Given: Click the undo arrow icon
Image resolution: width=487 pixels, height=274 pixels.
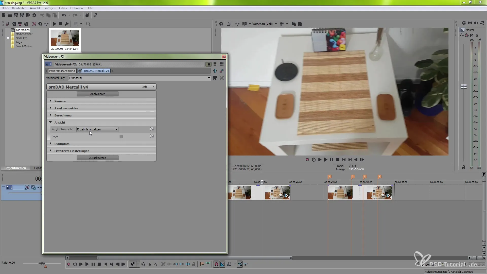Looking at the screenshot, I should click(x=64, y=15).
